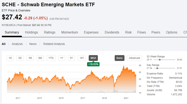187x104 pixels.
Task: Select the 5D chart range button
Action: pos(20,58)
